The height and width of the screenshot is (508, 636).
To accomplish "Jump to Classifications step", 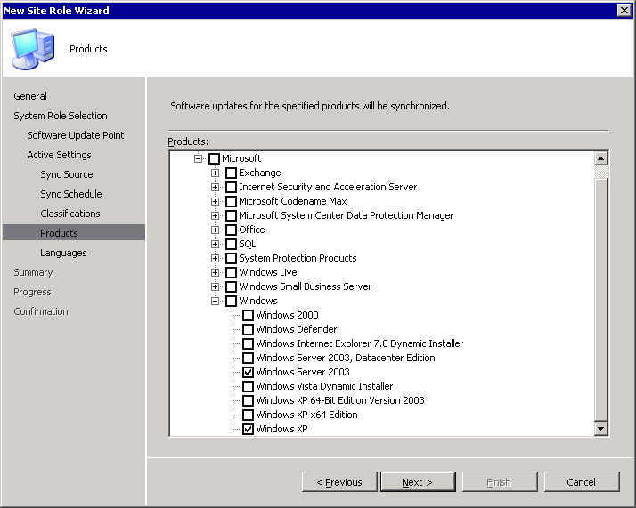I will (x=70, y=214).
